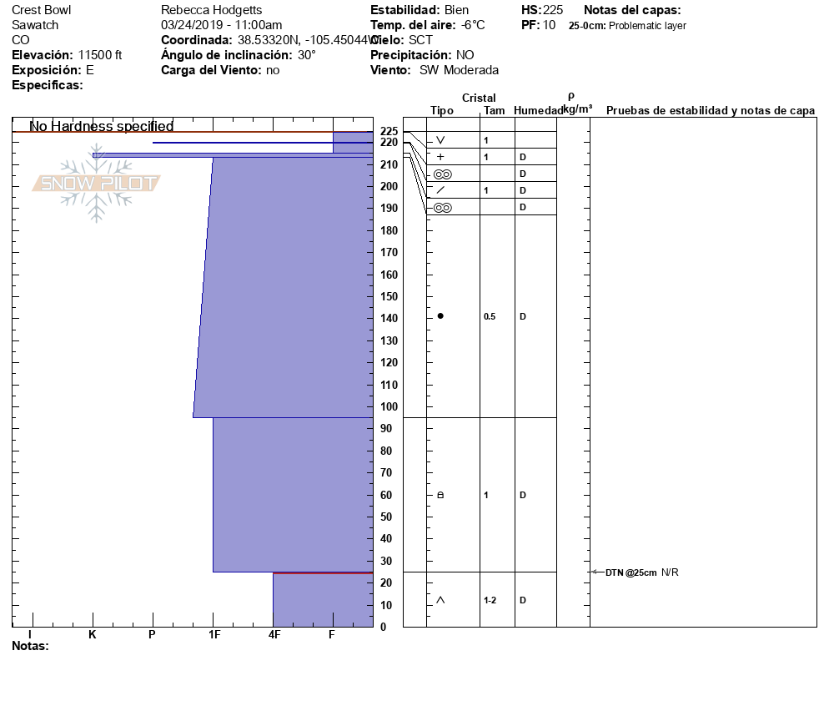The image size is (829, 701).
Task: Select the Cristal column group header
Action: [x=479, y=98]
